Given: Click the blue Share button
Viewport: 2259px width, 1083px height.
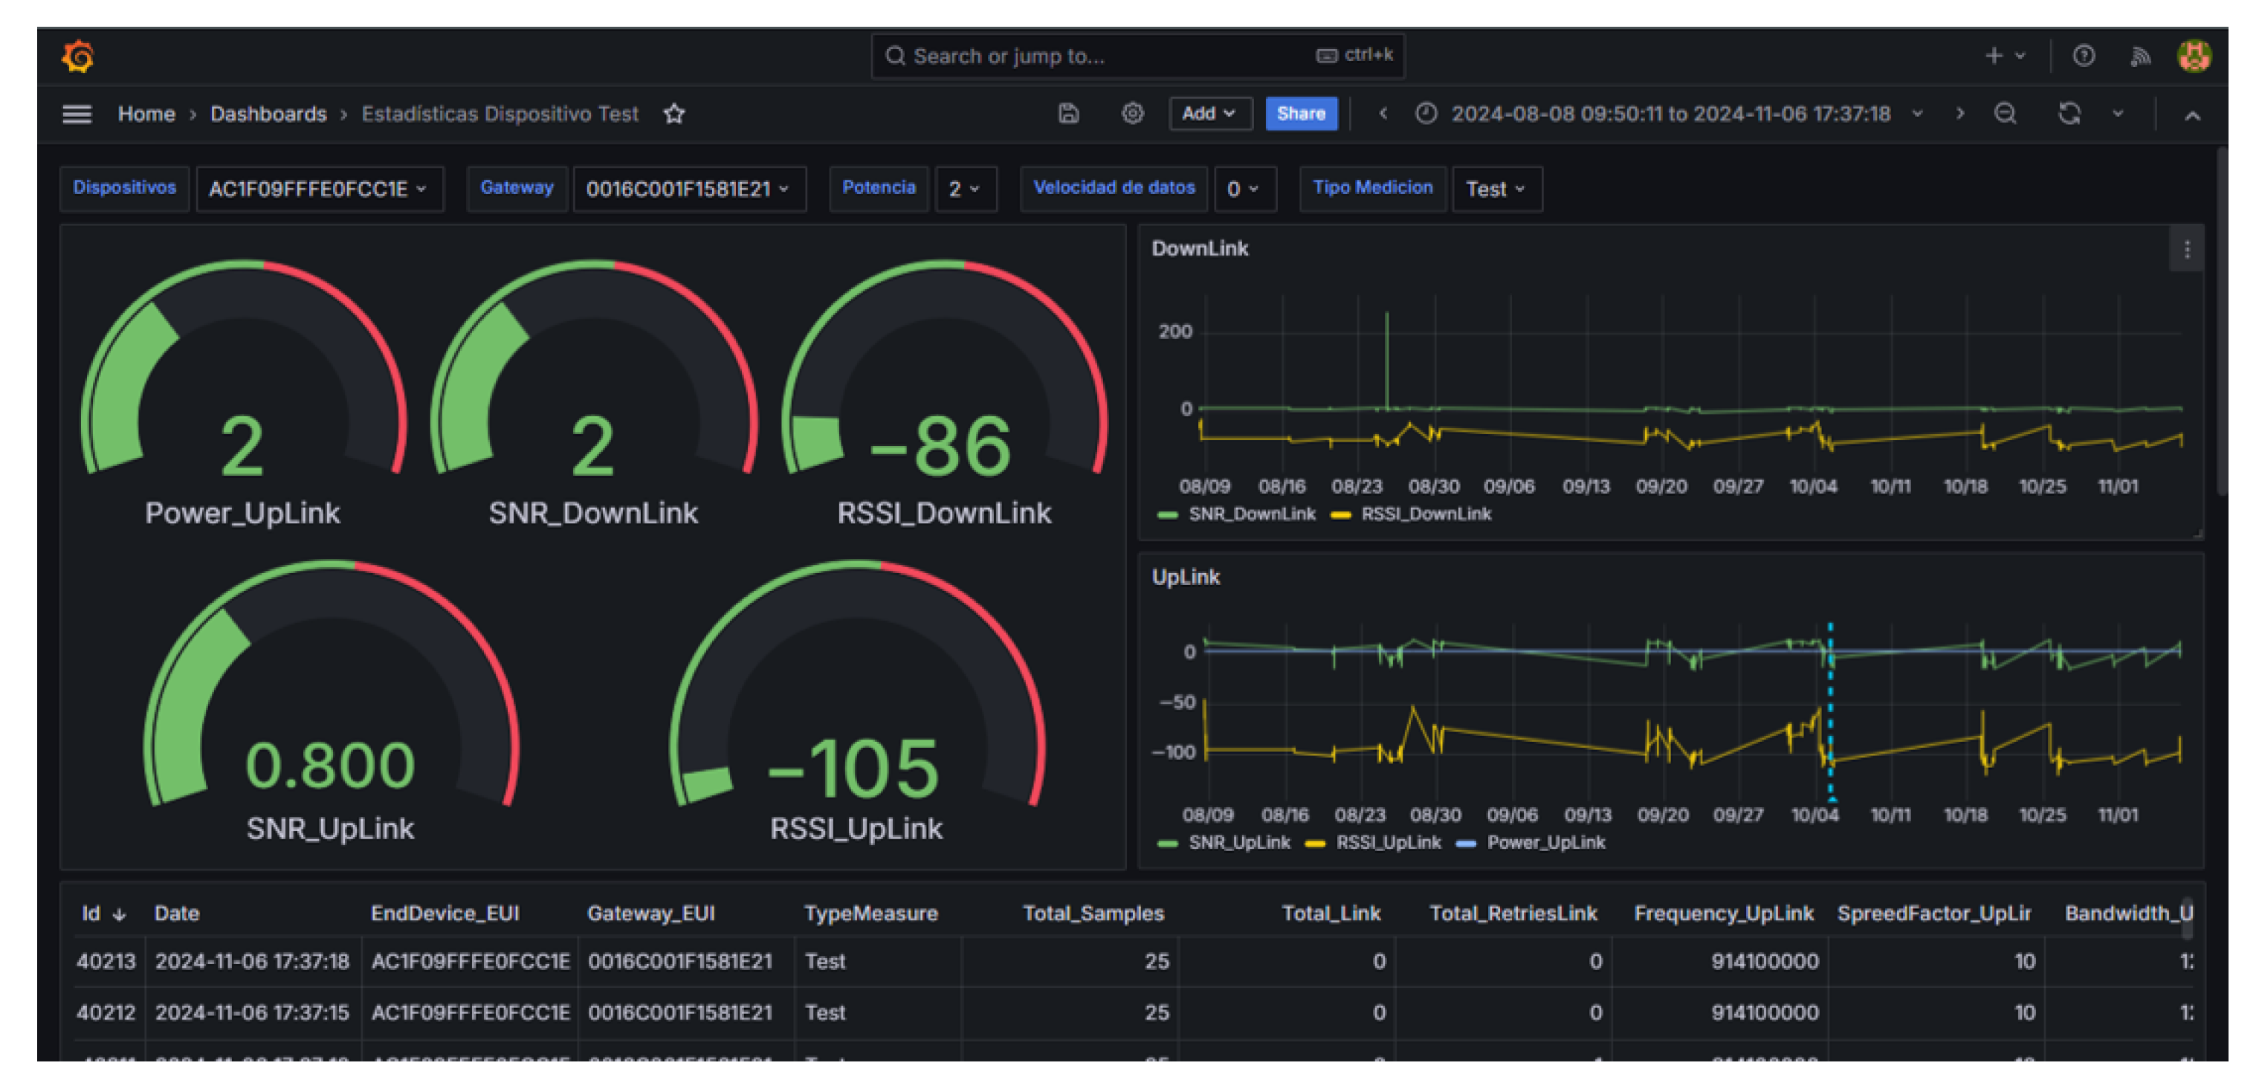Looking at the screenshot, I should 1301,114.
